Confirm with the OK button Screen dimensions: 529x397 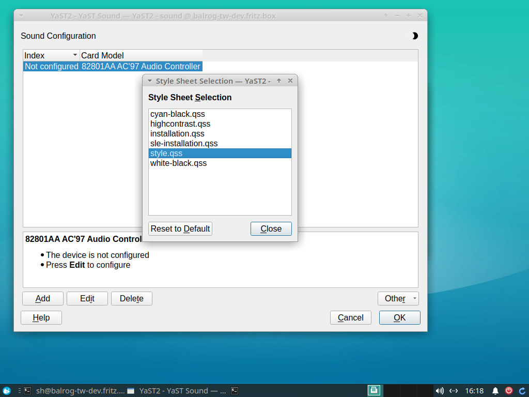[x=399, y=318]
